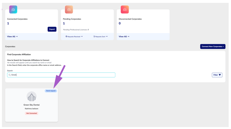
Task: Click the search magnifier icon
Action: pos(10,75)
